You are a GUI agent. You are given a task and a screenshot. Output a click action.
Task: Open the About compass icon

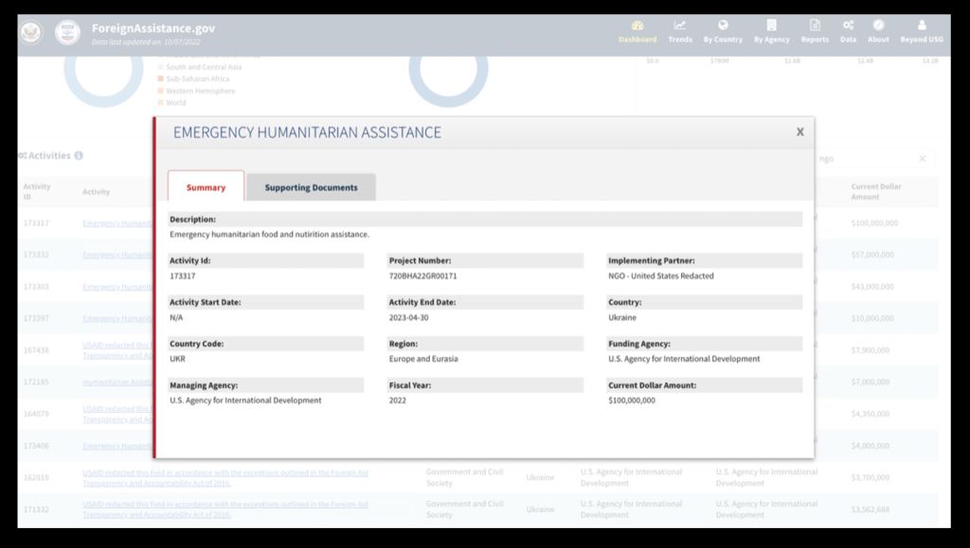(x=878, y=26)
